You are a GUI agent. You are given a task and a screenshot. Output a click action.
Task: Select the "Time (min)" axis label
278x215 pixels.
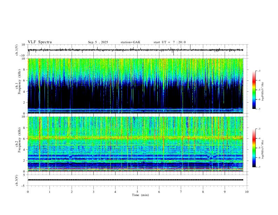[140, 195]
